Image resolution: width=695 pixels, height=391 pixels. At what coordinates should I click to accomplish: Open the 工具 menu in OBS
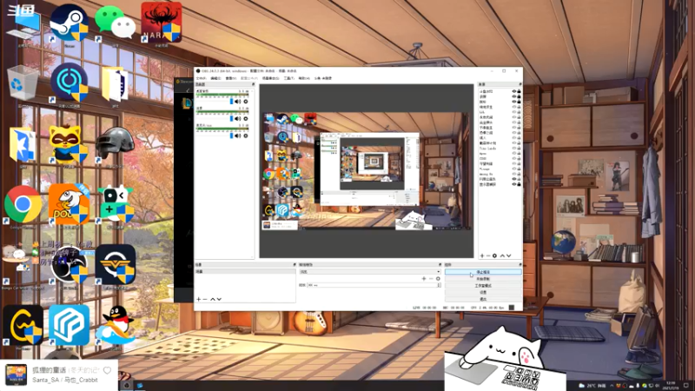click(288, 78)
